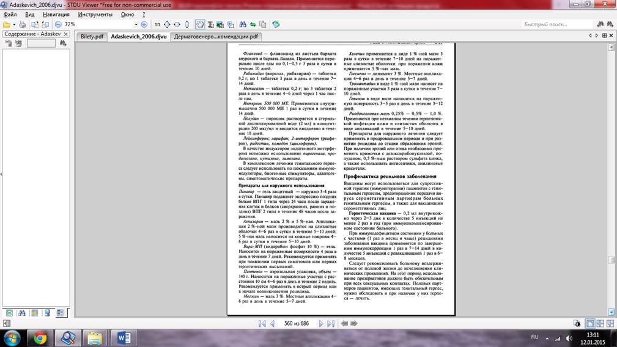Close the current document tab with X
This screenshot has width=617, height=347.
pos(611,35)
